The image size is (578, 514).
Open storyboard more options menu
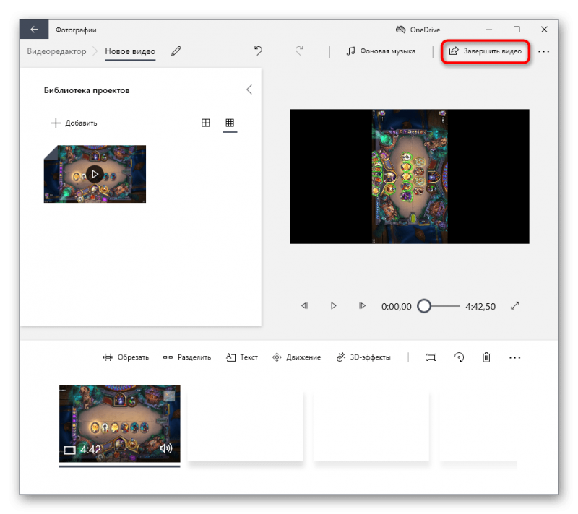(x=514, y=357)
